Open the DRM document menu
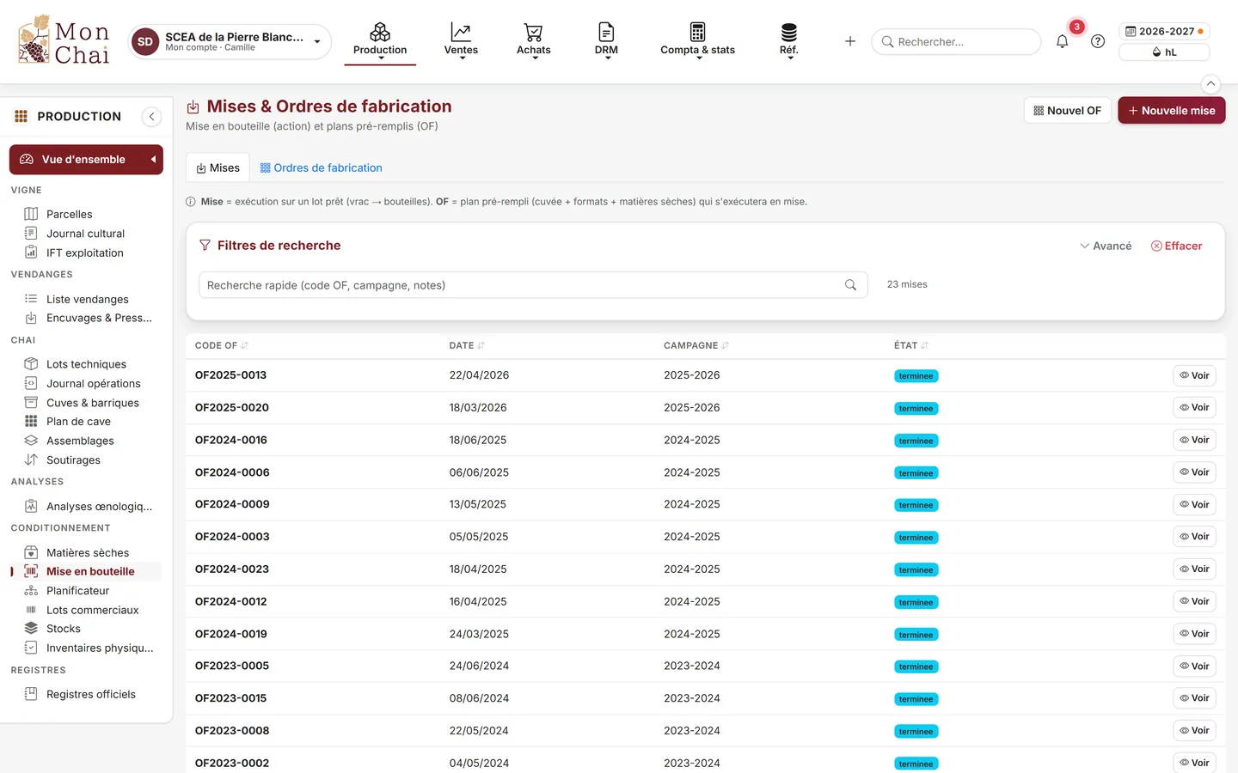 click(606, 41)
